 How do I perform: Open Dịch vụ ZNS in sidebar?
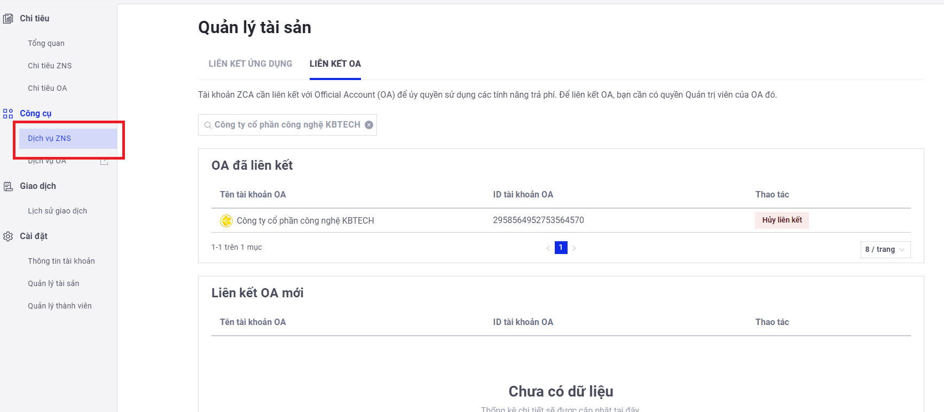[x=50, y=139]
